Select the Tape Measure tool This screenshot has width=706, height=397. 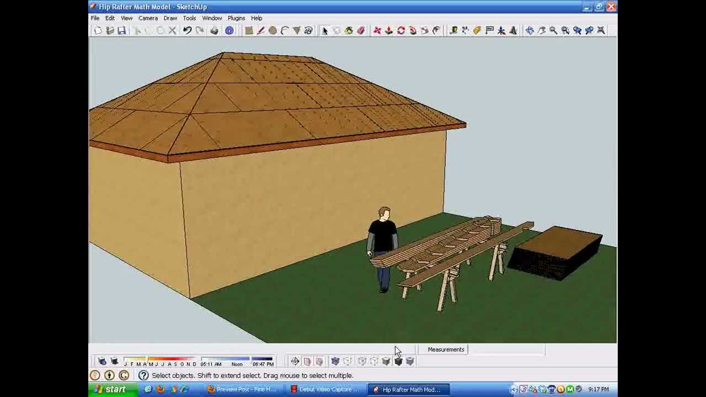[453, 31]
